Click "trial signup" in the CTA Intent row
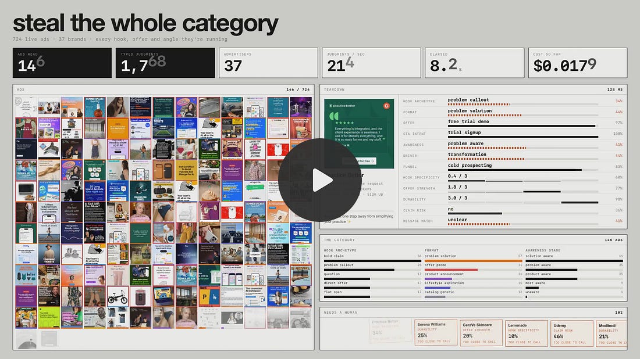The width and height of the screenshot is (640, 359). (464, 132)
